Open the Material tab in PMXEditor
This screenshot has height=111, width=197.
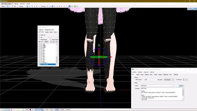pyautogui.click(x=147, y=75)
